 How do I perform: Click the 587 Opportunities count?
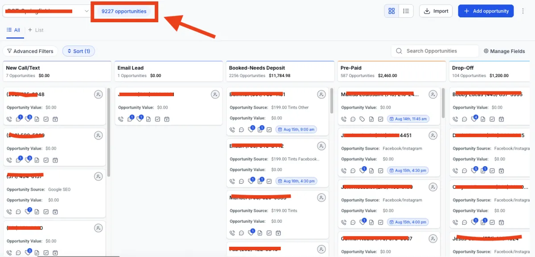tap(358, 76)
